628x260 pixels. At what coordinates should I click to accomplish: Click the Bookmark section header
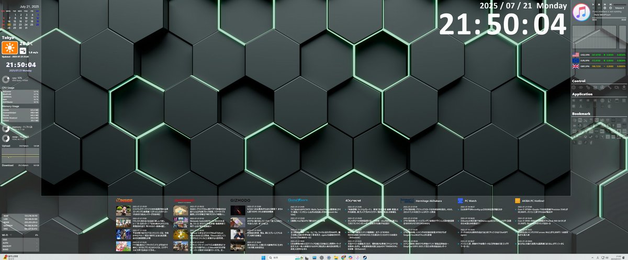click(581, 114)
